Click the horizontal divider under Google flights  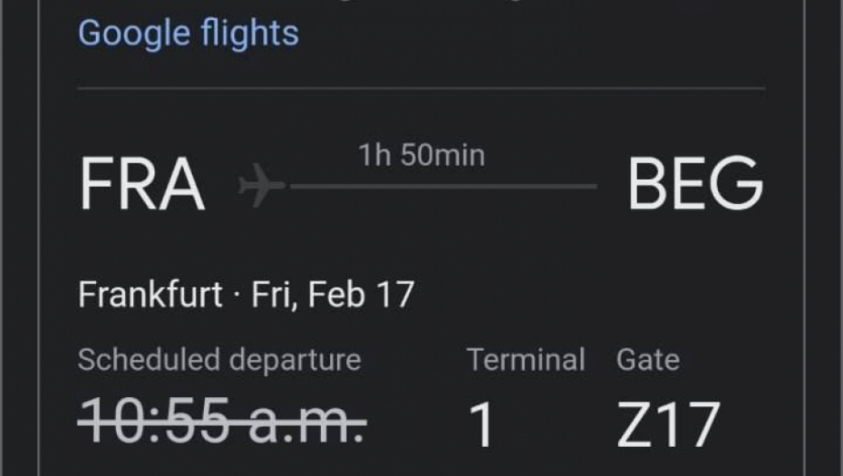(x=421, y=88)
